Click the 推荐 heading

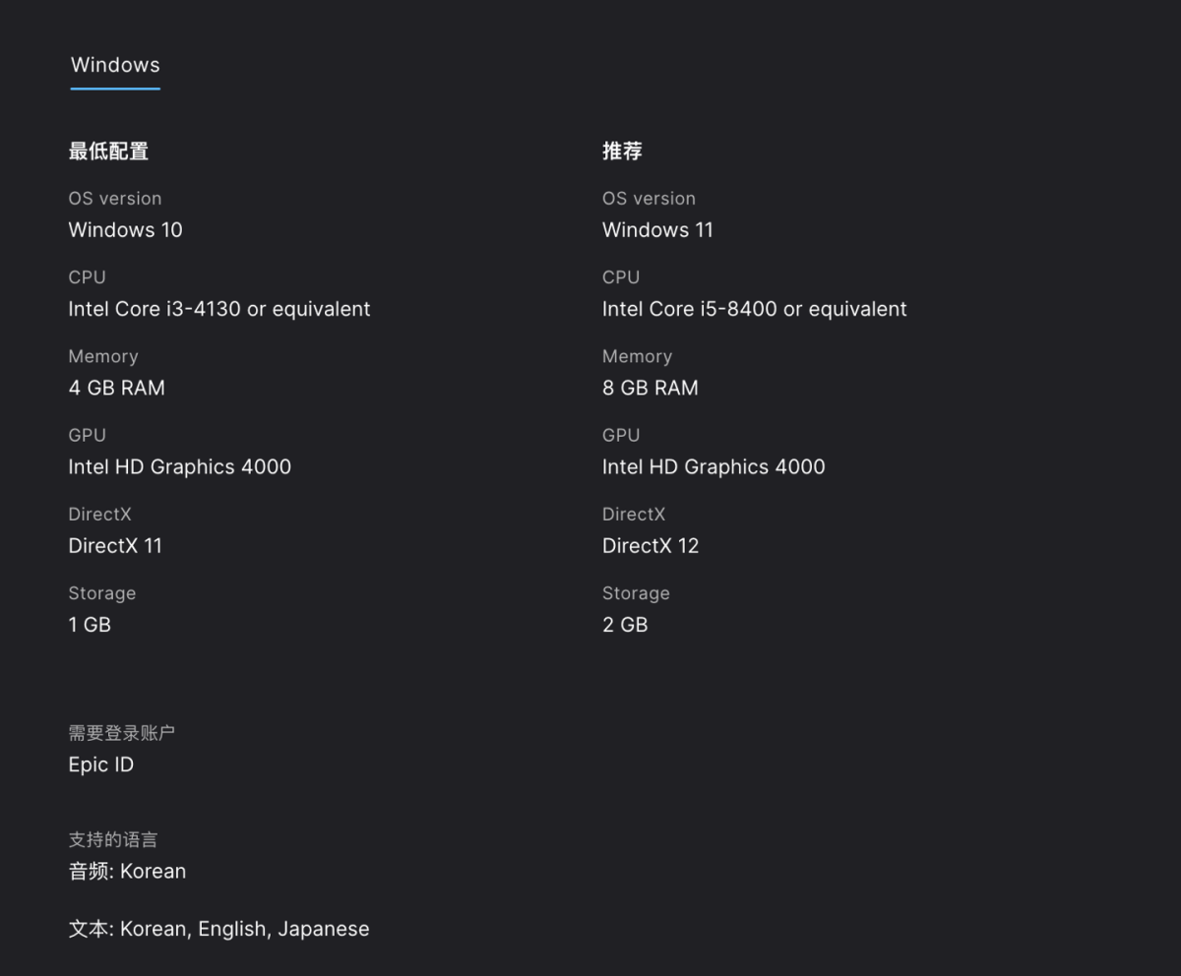[x=622, y=152]
